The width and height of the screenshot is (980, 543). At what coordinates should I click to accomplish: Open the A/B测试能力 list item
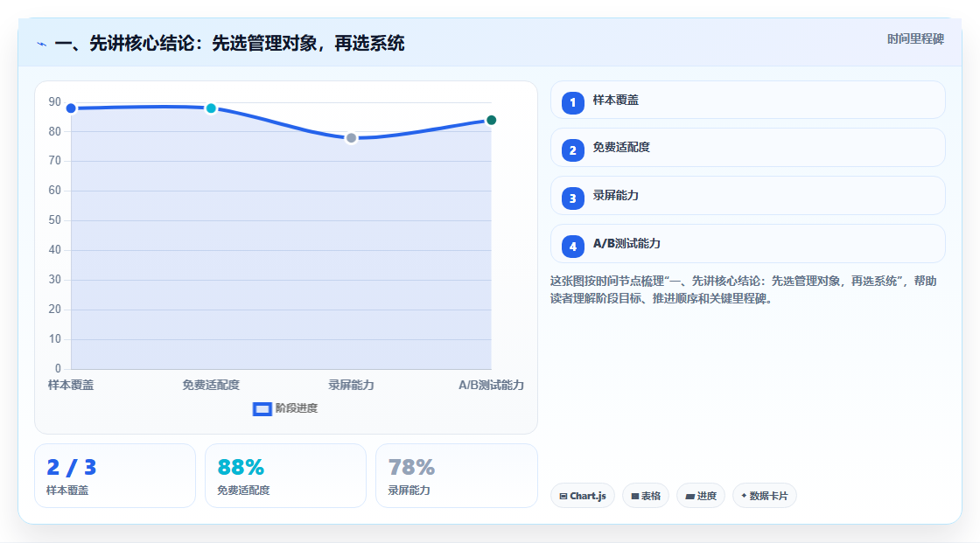747,244
